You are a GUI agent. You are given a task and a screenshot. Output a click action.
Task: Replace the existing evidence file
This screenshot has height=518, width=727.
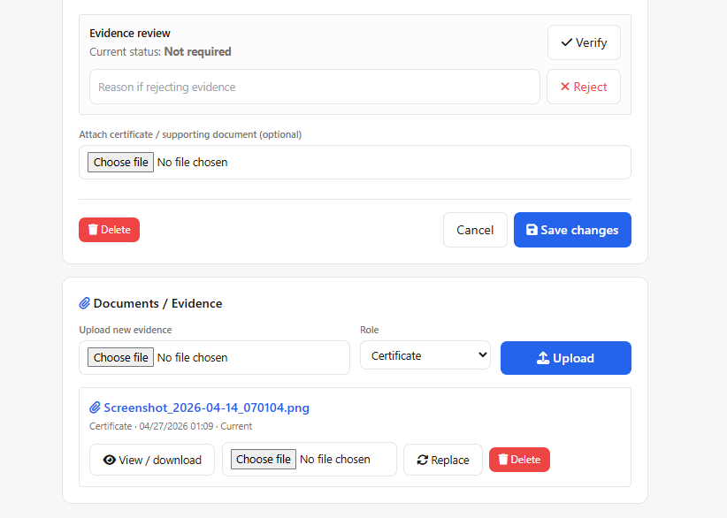click(443, 460)
